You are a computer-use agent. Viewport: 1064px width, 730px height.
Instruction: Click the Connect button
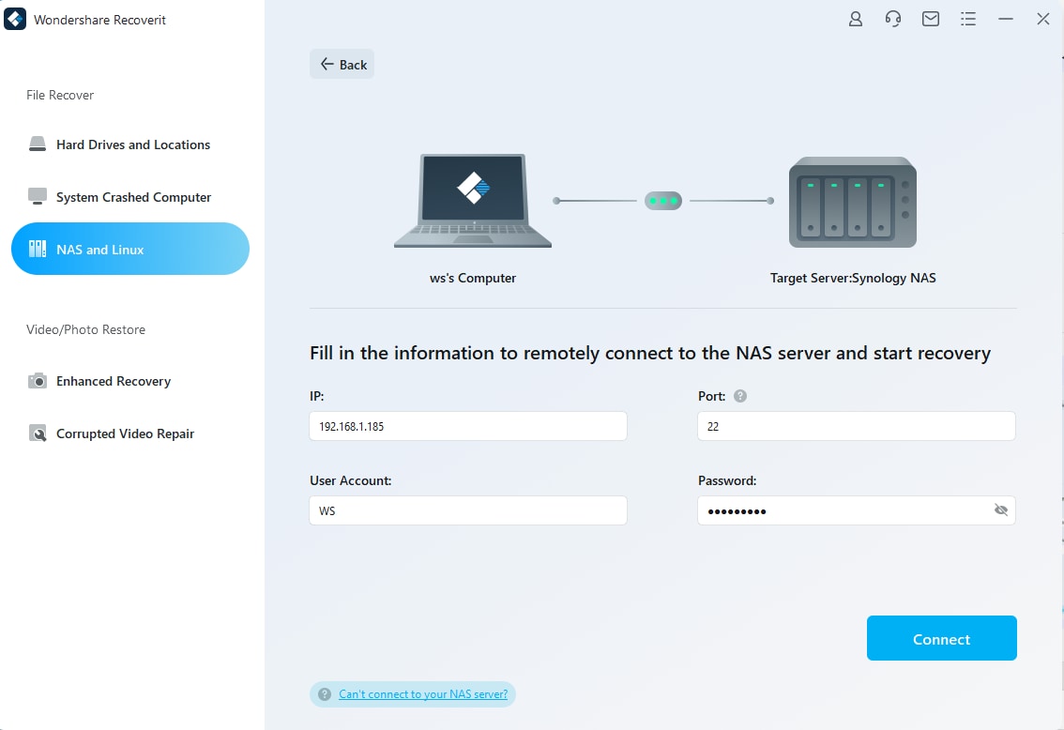[941, 638]
